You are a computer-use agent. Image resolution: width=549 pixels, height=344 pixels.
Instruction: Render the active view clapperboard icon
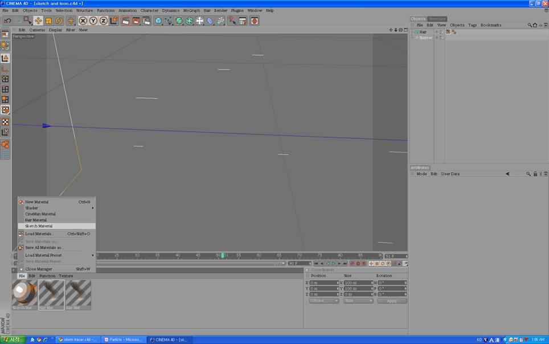point(126,21)
